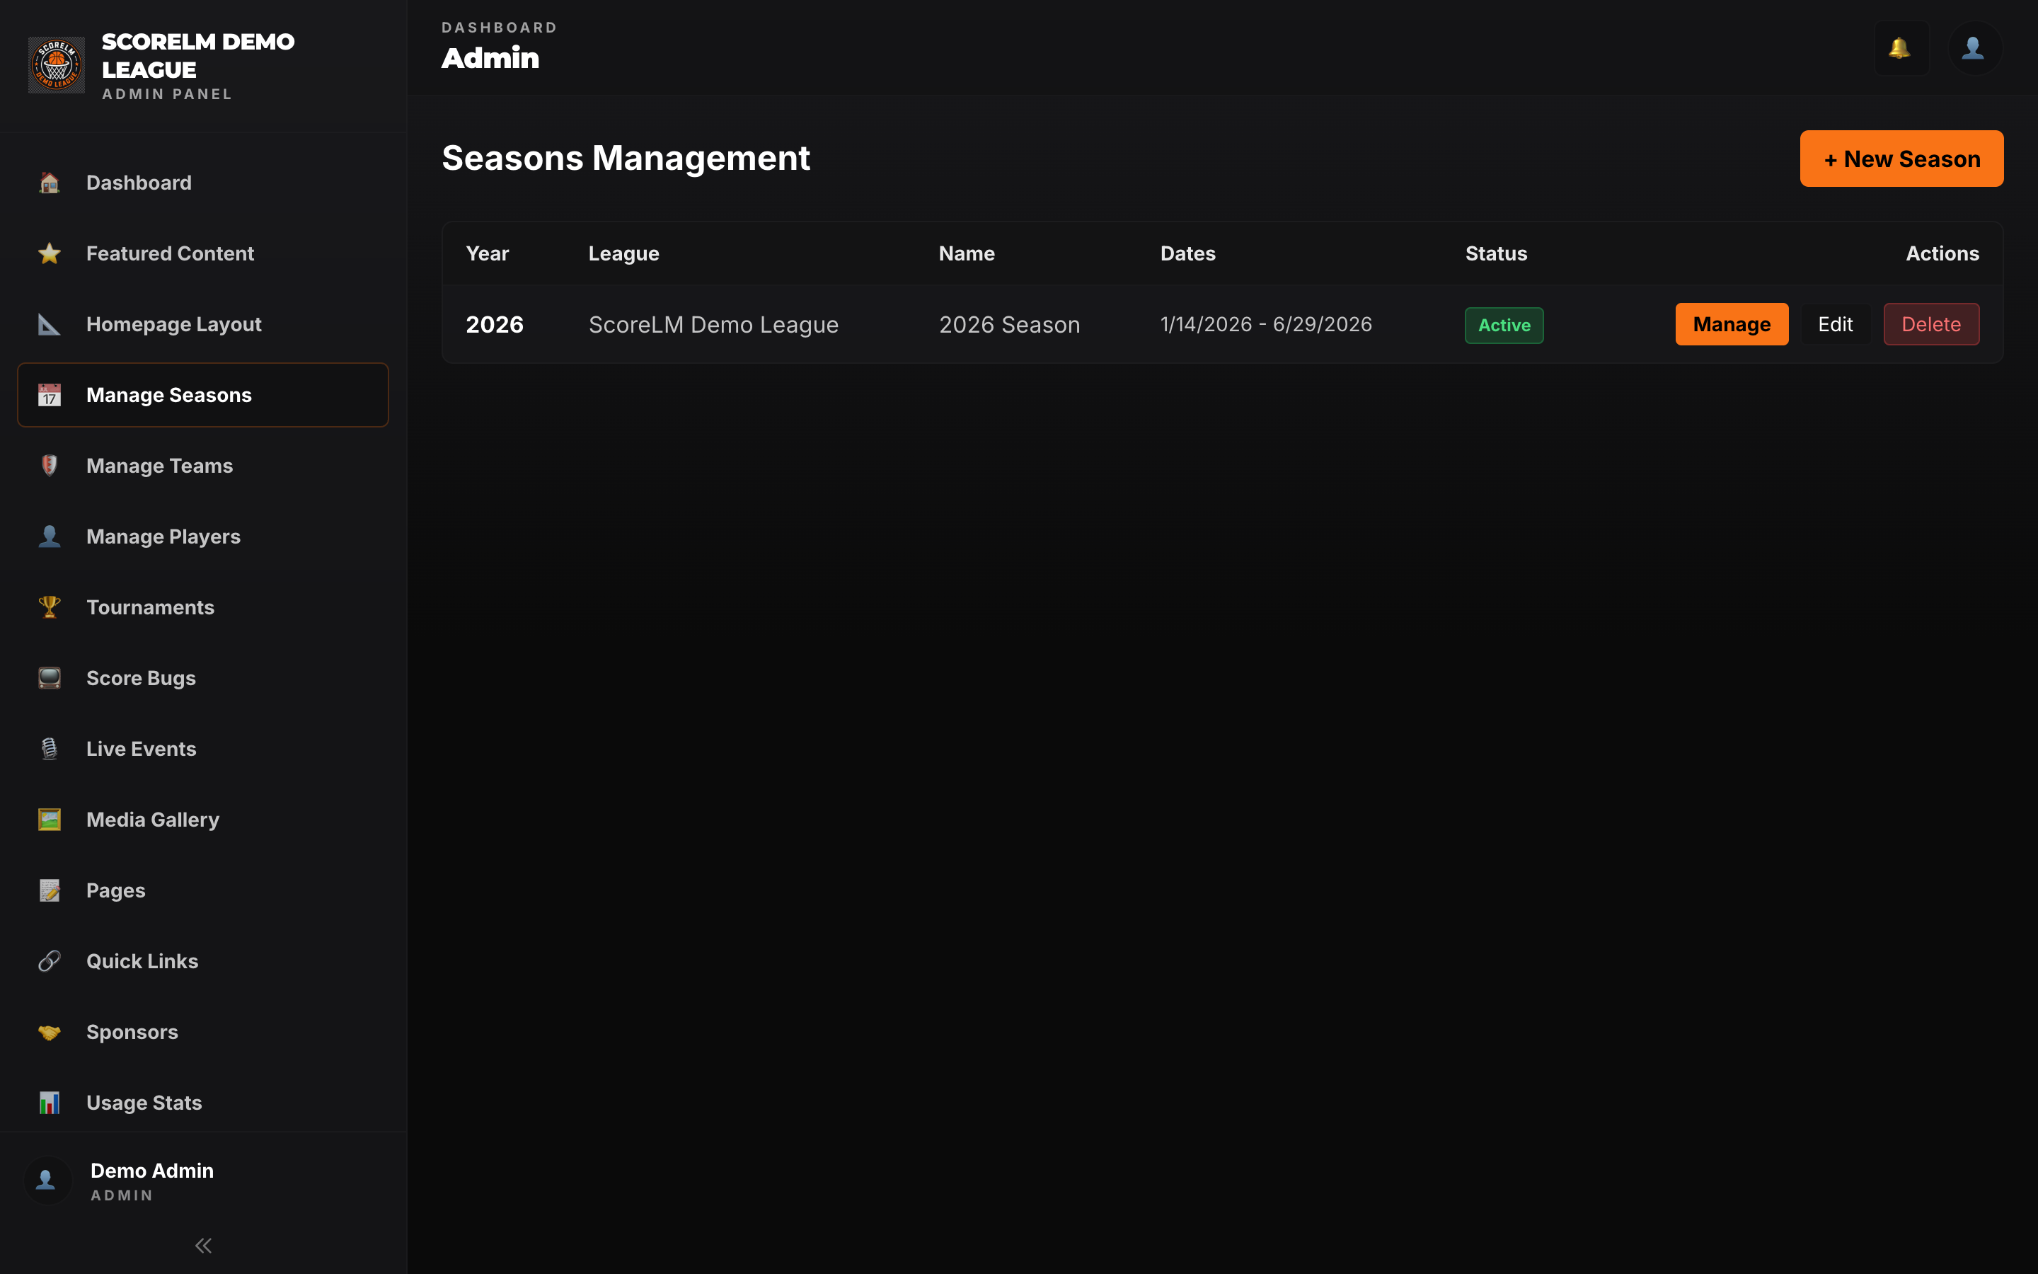
Task: Open the Dashboard house icon
Action: click(x=50, y=183)
